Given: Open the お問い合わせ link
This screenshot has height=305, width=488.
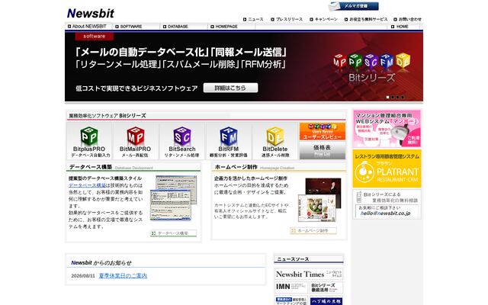Looking at the screenshot, I should [x=407, y=19].
